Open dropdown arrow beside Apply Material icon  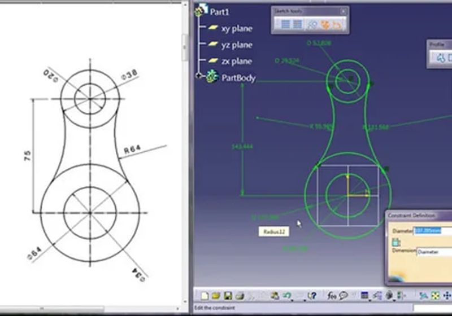394,300
